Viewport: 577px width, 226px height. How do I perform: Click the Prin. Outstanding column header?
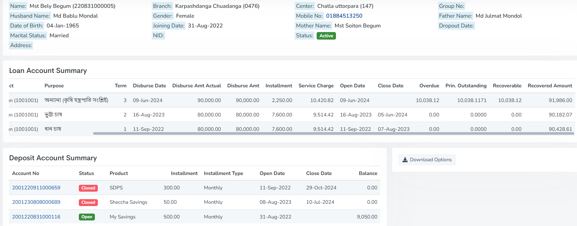(x=466, y=86)
